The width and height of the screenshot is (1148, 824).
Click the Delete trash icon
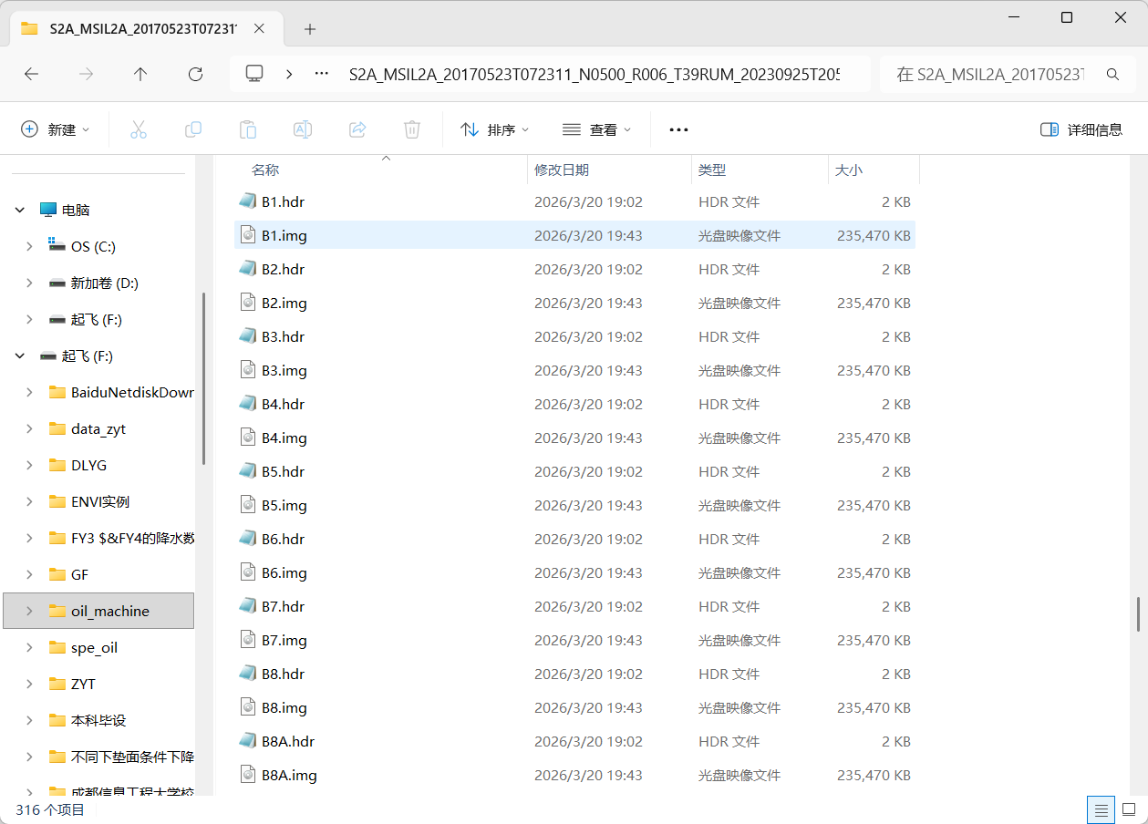pos(412,129)
